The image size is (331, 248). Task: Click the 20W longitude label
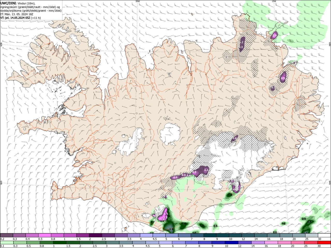click(138, 1)
